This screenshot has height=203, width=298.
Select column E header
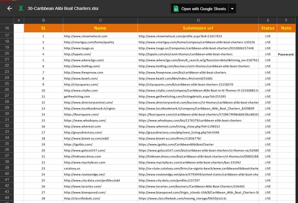(268, 20)
